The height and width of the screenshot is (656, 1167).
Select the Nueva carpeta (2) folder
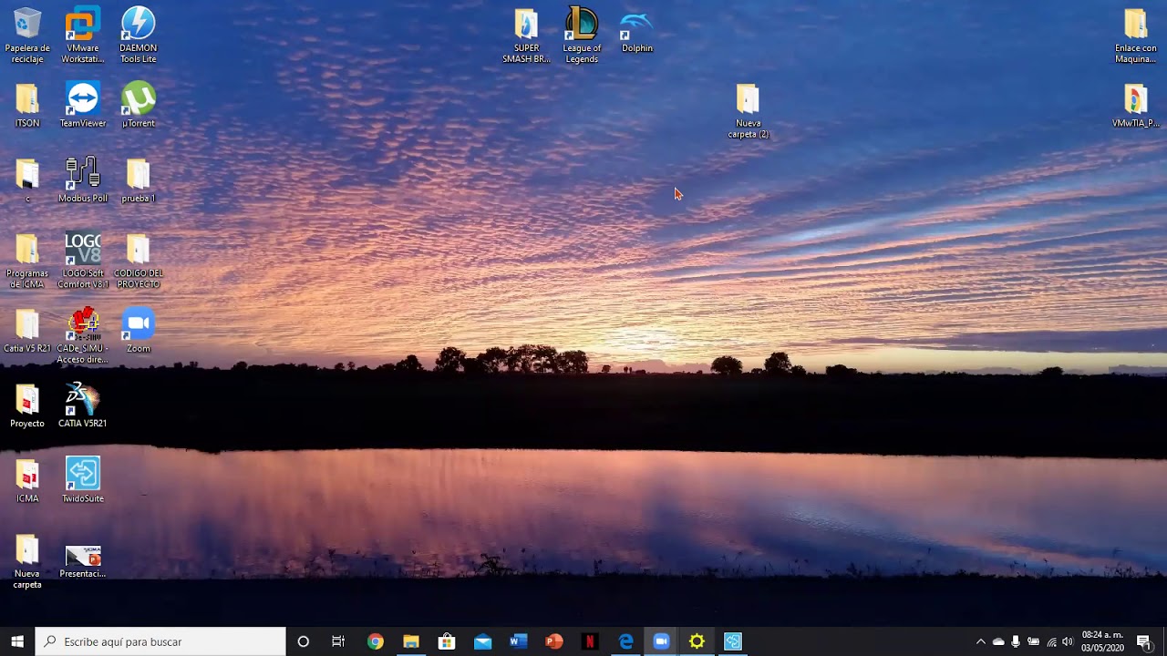click(748, 111)
